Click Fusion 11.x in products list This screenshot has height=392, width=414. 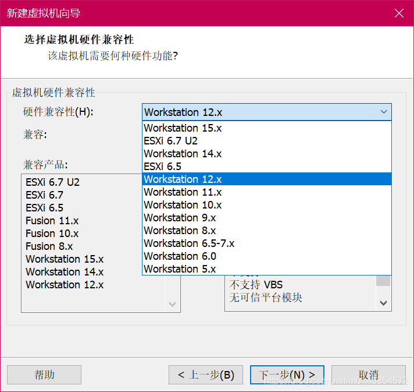52,221
